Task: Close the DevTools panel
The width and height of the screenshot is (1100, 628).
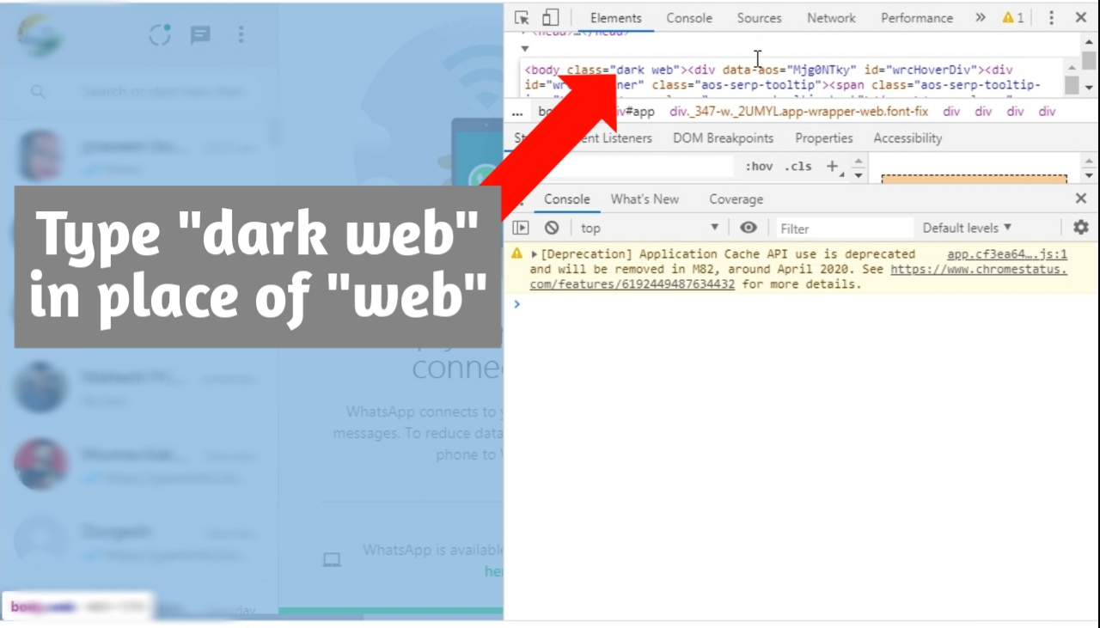Action: [x=1081, y=17]
